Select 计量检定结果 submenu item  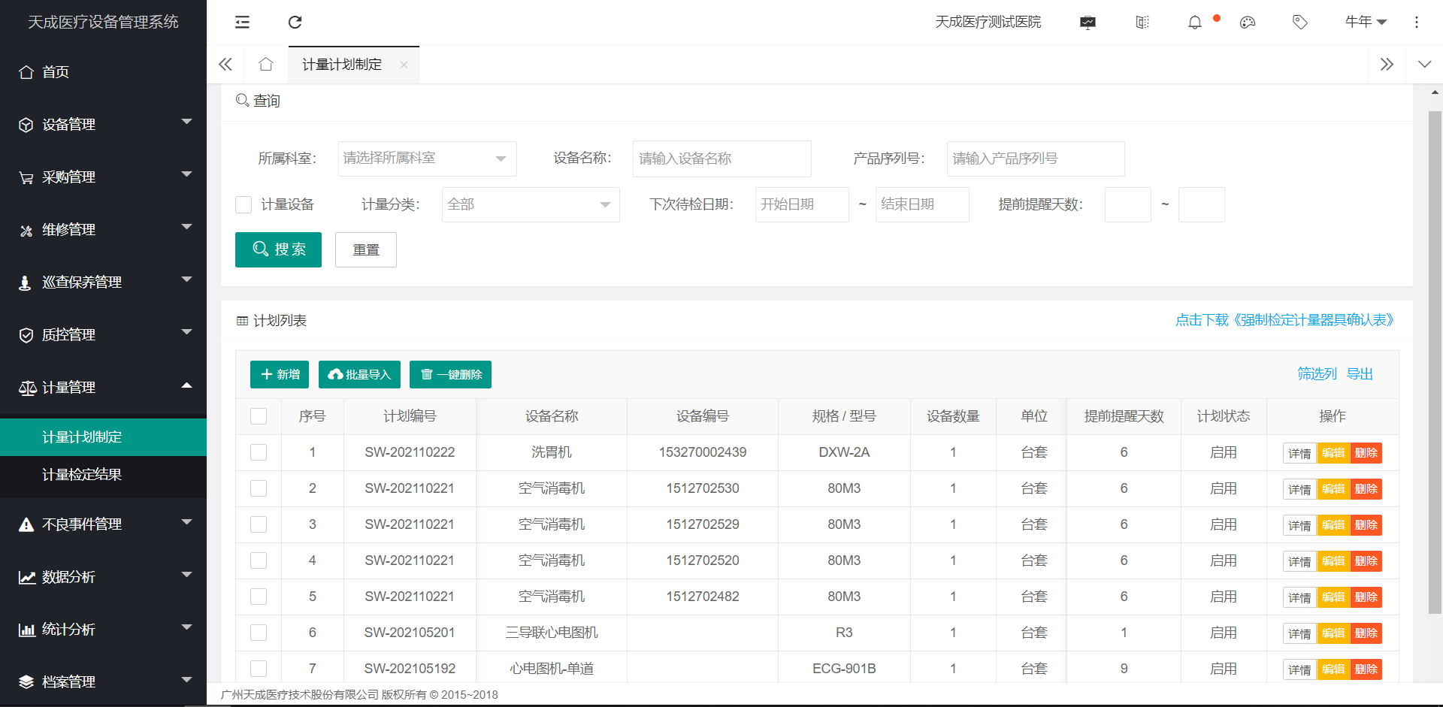[103, 475]
